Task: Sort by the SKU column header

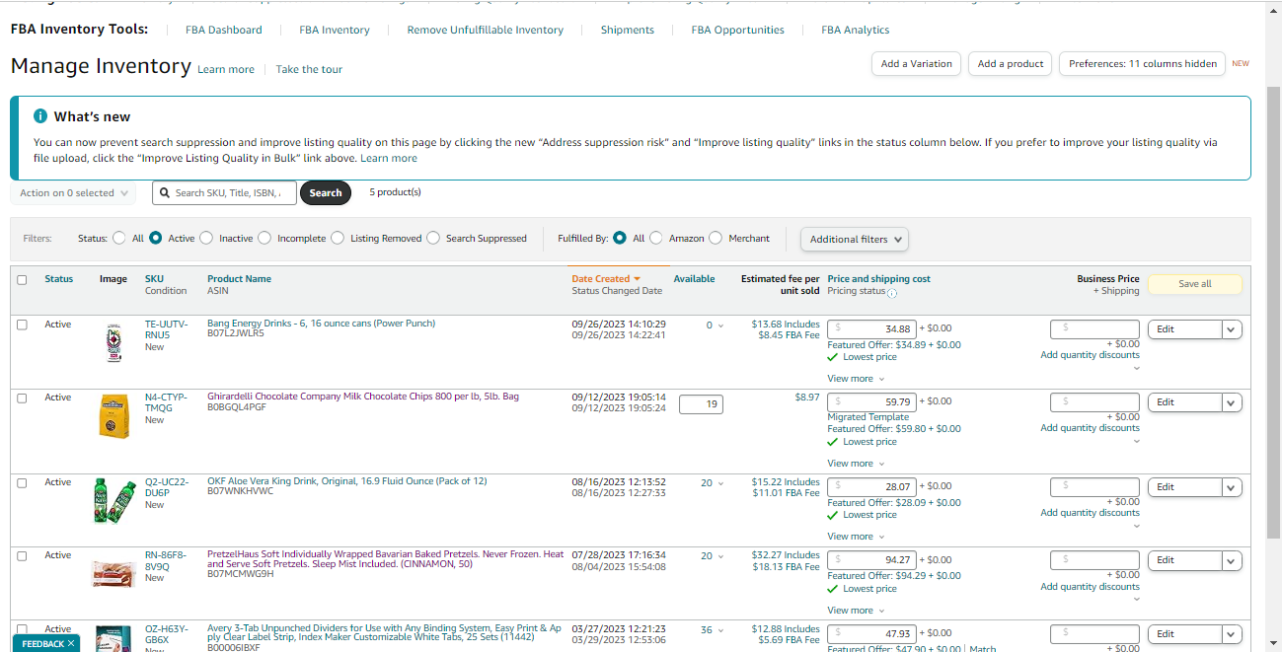Action: 154,279
